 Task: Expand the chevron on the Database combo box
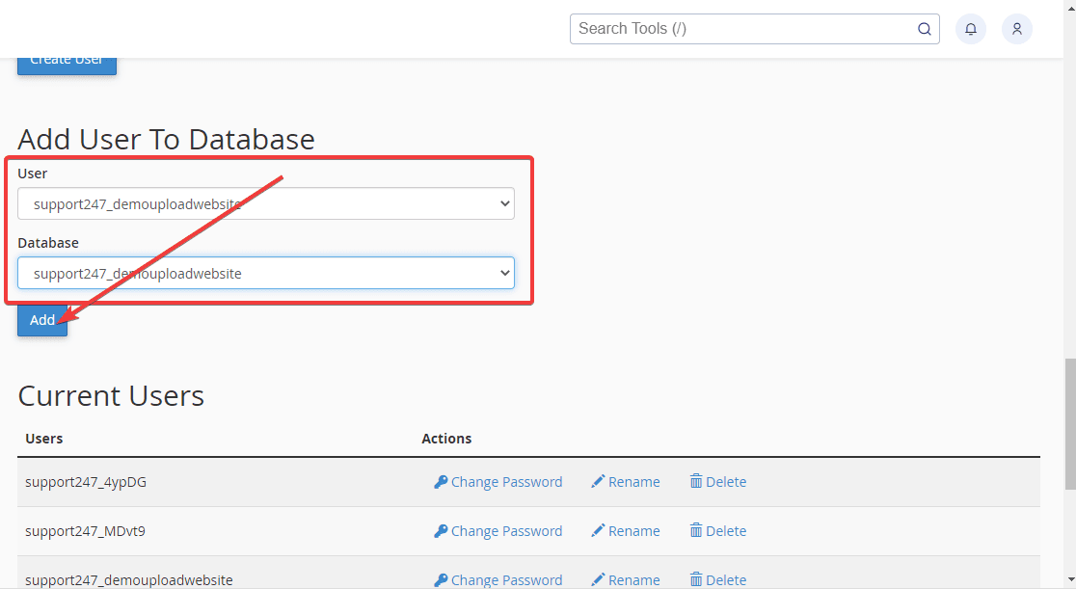503,273
